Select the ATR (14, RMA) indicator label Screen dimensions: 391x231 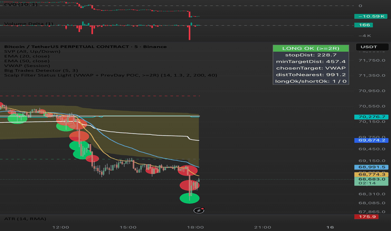(25, 219)
